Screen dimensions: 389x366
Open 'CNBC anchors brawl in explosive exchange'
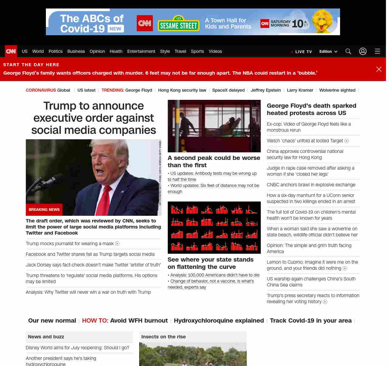point(311,185)
